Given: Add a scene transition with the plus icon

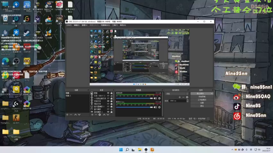Looking at the screenshot, I should pos(180,97).
